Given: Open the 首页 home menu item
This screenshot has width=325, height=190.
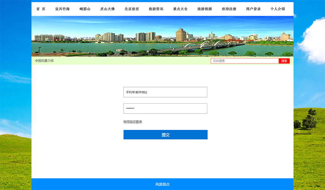Looking at the screenshot, I should 41,9.
